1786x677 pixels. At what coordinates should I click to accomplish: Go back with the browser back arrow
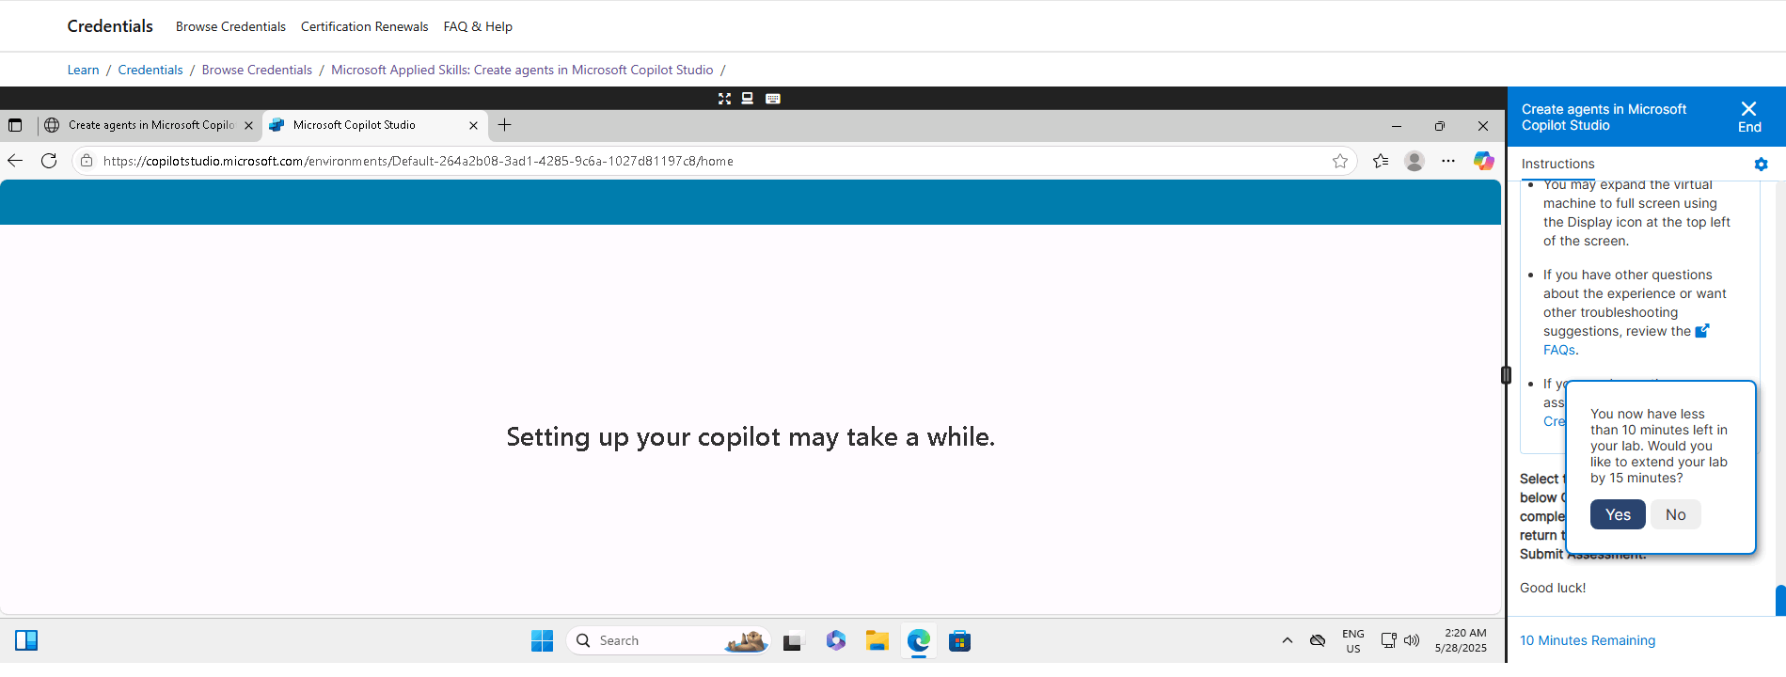tap(15, 161)
